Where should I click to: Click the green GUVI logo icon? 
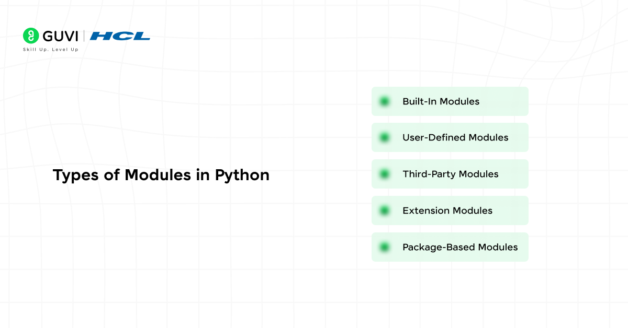[31, 36]
